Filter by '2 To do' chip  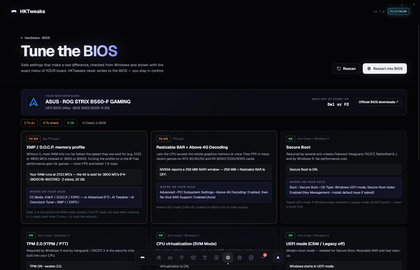tap(29, 123)
